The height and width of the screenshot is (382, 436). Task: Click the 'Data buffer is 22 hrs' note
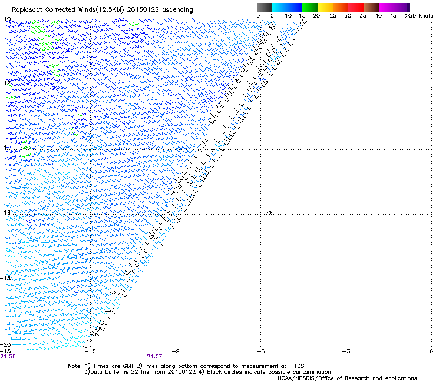click(x=207, y=372)
